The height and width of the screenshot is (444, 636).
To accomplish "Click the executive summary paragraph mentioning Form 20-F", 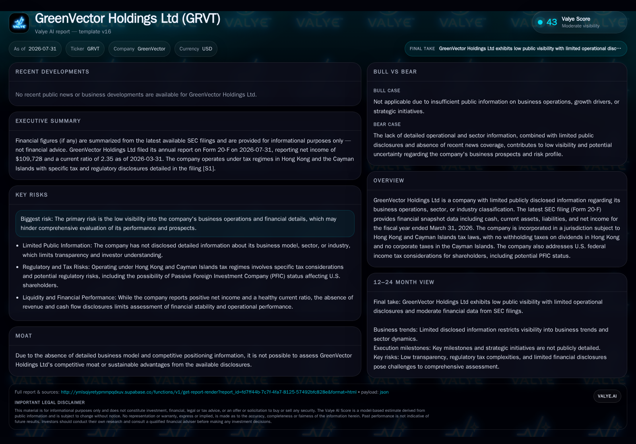I will click(x=184, y=154).
